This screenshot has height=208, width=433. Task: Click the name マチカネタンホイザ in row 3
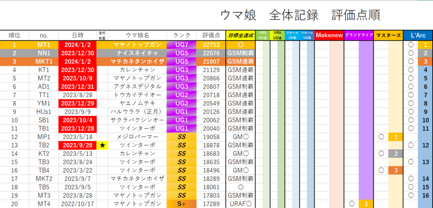[138, 61]
